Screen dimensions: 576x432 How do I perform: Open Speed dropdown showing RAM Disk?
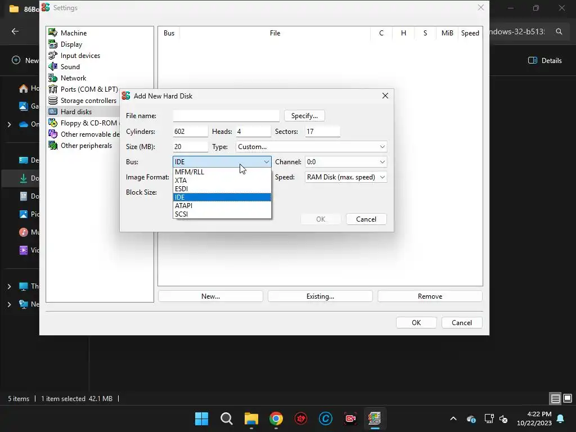click(x=346, y=177)
